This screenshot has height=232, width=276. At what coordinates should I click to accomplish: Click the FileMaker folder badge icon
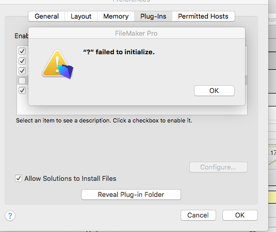[x=66, y=71]
